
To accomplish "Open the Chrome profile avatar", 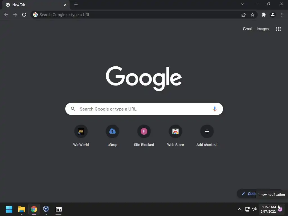I will (x=273, y=15).
